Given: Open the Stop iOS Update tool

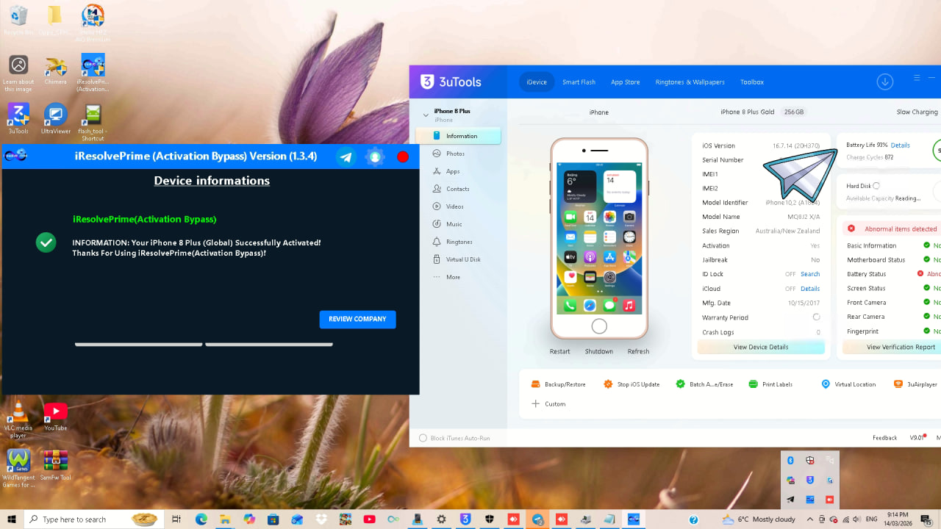Looking at the screenshot, I should [x=631, y=384].
